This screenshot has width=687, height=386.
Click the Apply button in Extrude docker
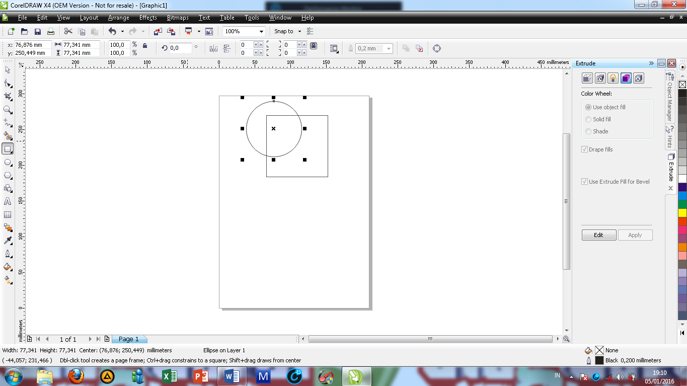coord(635,235)
